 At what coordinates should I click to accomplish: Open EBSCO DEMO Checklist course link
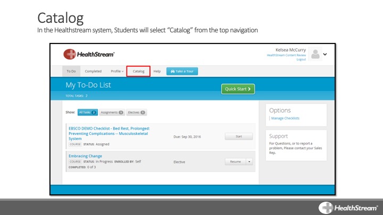click(x=109, y=133)
